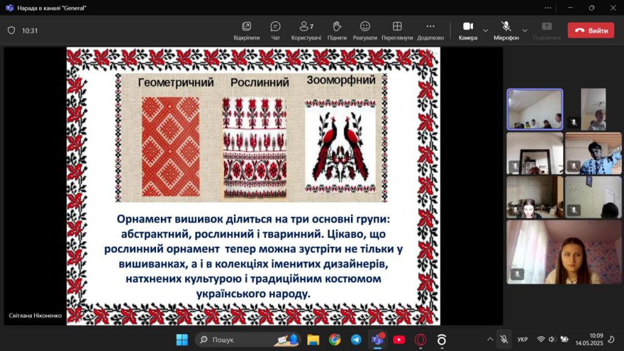Select the highlighted classroom participant video tile
Viewport: 624px width, 351px height.
tap(534, 110)
